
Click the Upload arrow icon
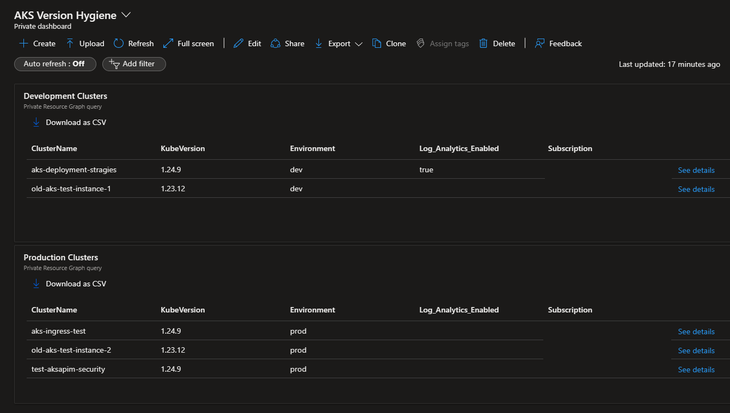70,43
